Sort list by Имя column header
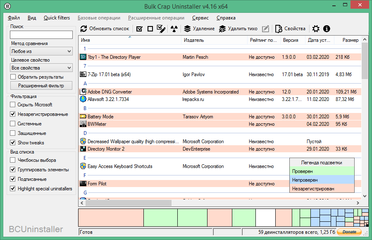Screen dimensions: 372x240 pos(130,40)
